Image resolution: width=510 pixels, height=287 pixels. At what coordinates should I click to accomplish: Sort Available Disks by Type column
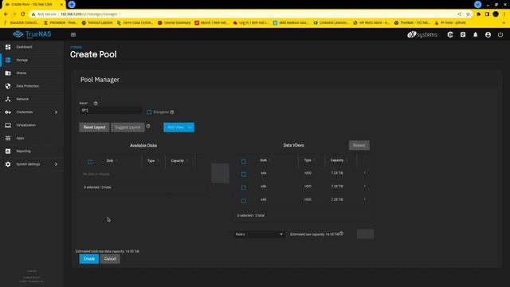click(151, 161)
